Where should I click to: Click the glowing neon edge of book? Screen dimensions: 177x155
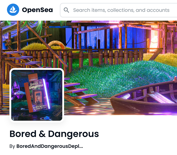pyautogui.click(x=46, y=94)
